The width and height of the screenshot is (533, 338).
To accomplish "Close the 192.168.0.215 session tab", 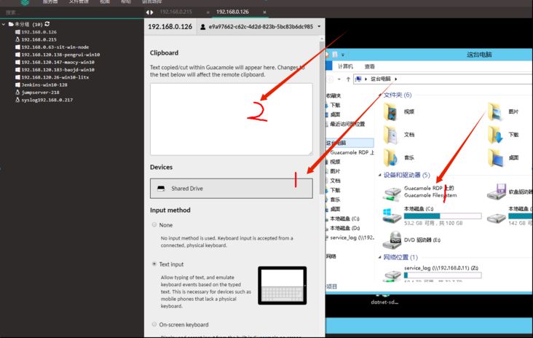I will click(208, 12).
